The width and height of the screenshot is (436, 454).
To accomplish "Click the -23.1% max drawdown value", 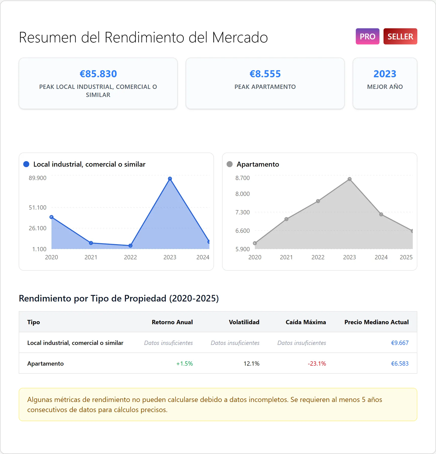I will tap(317, 364).
